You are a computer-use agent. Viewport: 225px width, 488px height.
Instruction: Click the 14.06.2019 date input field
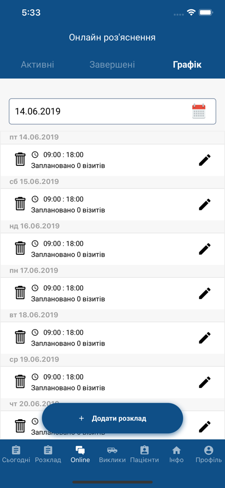tap(112, 111)
